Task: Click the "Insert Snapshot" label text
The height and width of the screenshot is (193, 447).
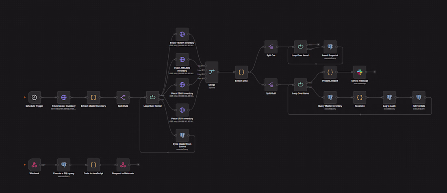Action: pyautogui.click(x=330, y=56)
